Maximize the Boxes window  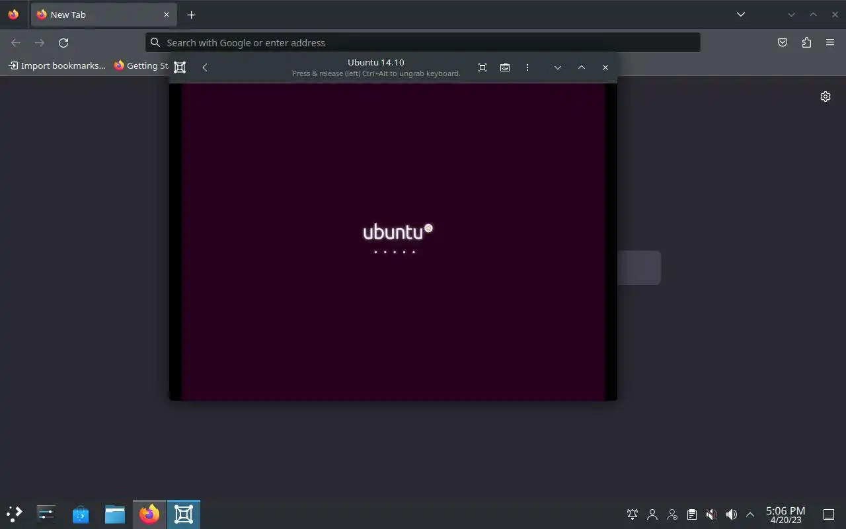[582, 67]
